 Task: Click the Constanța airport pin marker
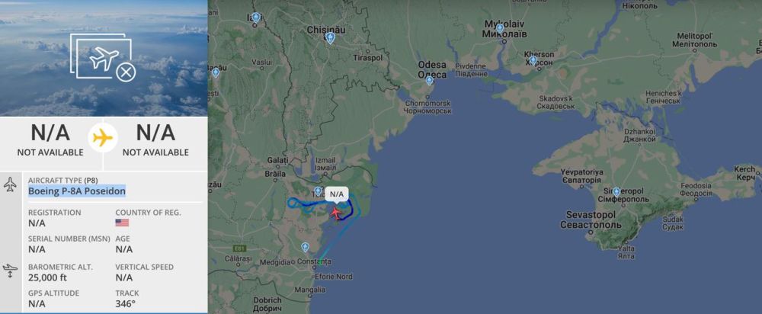pos(305,247)
